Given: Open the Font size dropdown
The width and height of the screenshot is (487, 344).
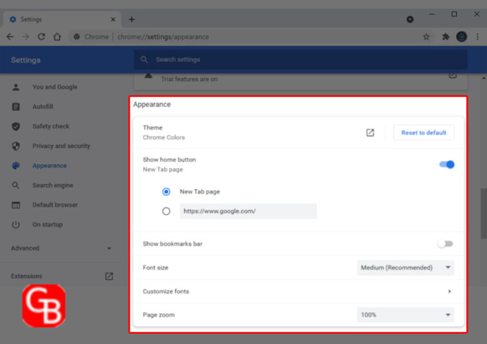Looking at the screenshot, I should pos(406,268).
